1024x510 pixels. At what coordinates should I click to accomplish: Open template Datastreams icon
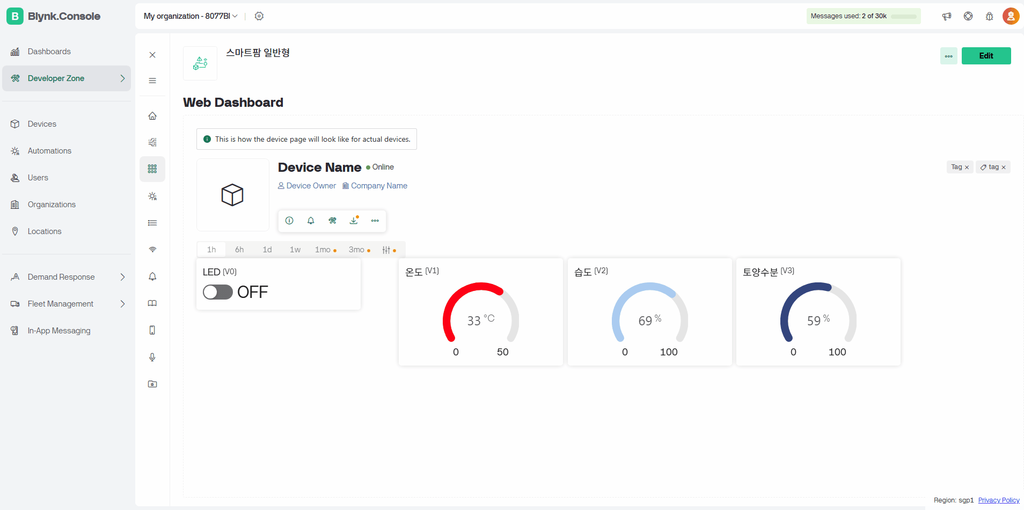pos(152,142)
